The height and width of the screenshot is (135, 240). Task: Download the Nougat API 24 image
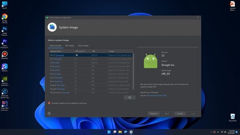pos(61,89)
